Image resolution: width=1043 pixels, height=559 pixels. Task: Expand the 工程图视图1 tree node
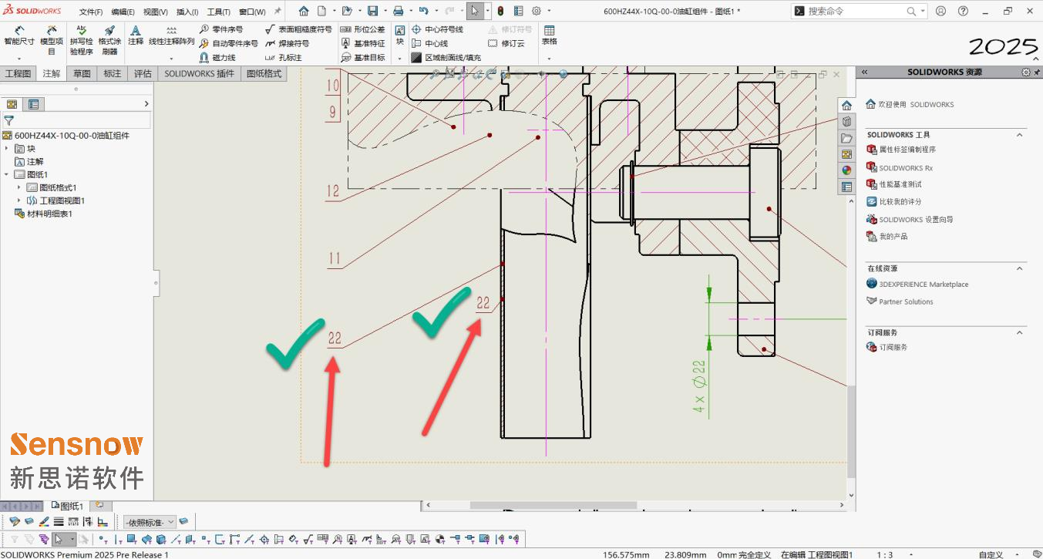[19, 200]
